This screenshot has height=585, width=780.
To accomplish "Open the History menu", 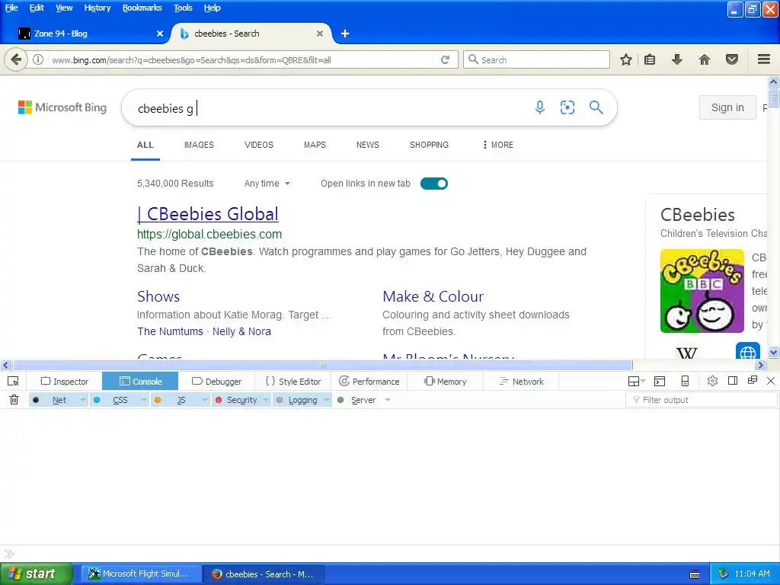I will click(97, 8).
